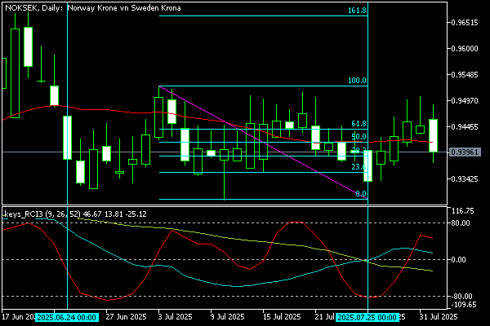Click the 0.96000 price scale label
490x326 pixels.
[x=465, y=49]
